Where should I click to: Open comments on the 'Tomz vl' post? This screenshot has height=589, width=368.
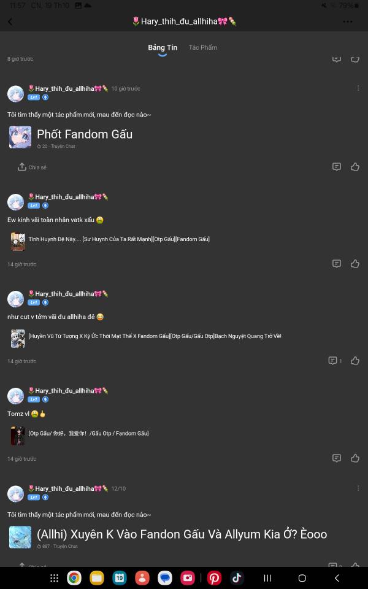(x=337, y=458)
